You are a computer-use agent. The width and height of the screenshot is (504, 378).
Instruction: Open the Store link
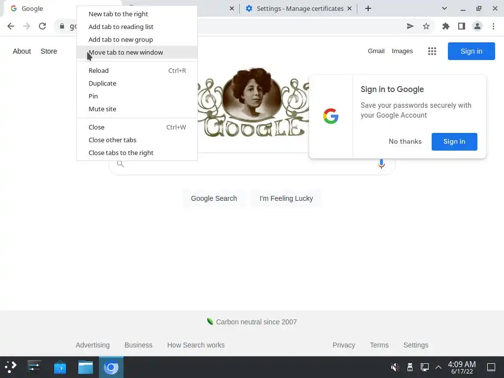[49, 51]
